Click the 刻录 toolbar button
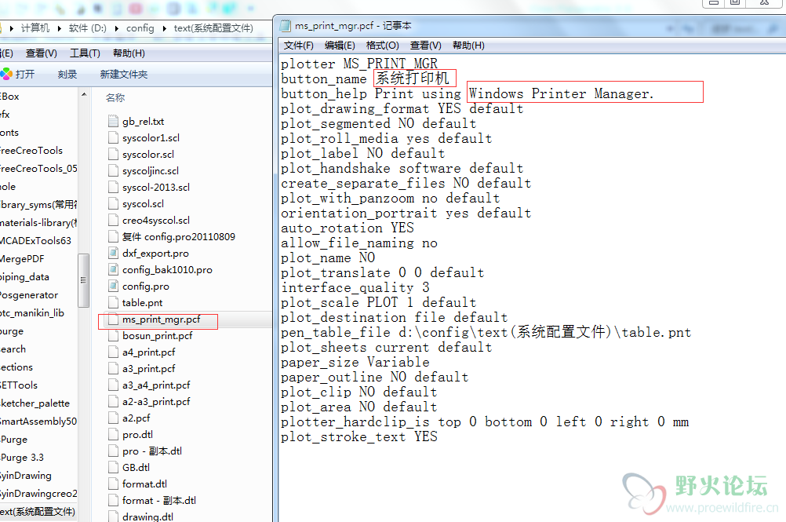 (x=67, y=75)
